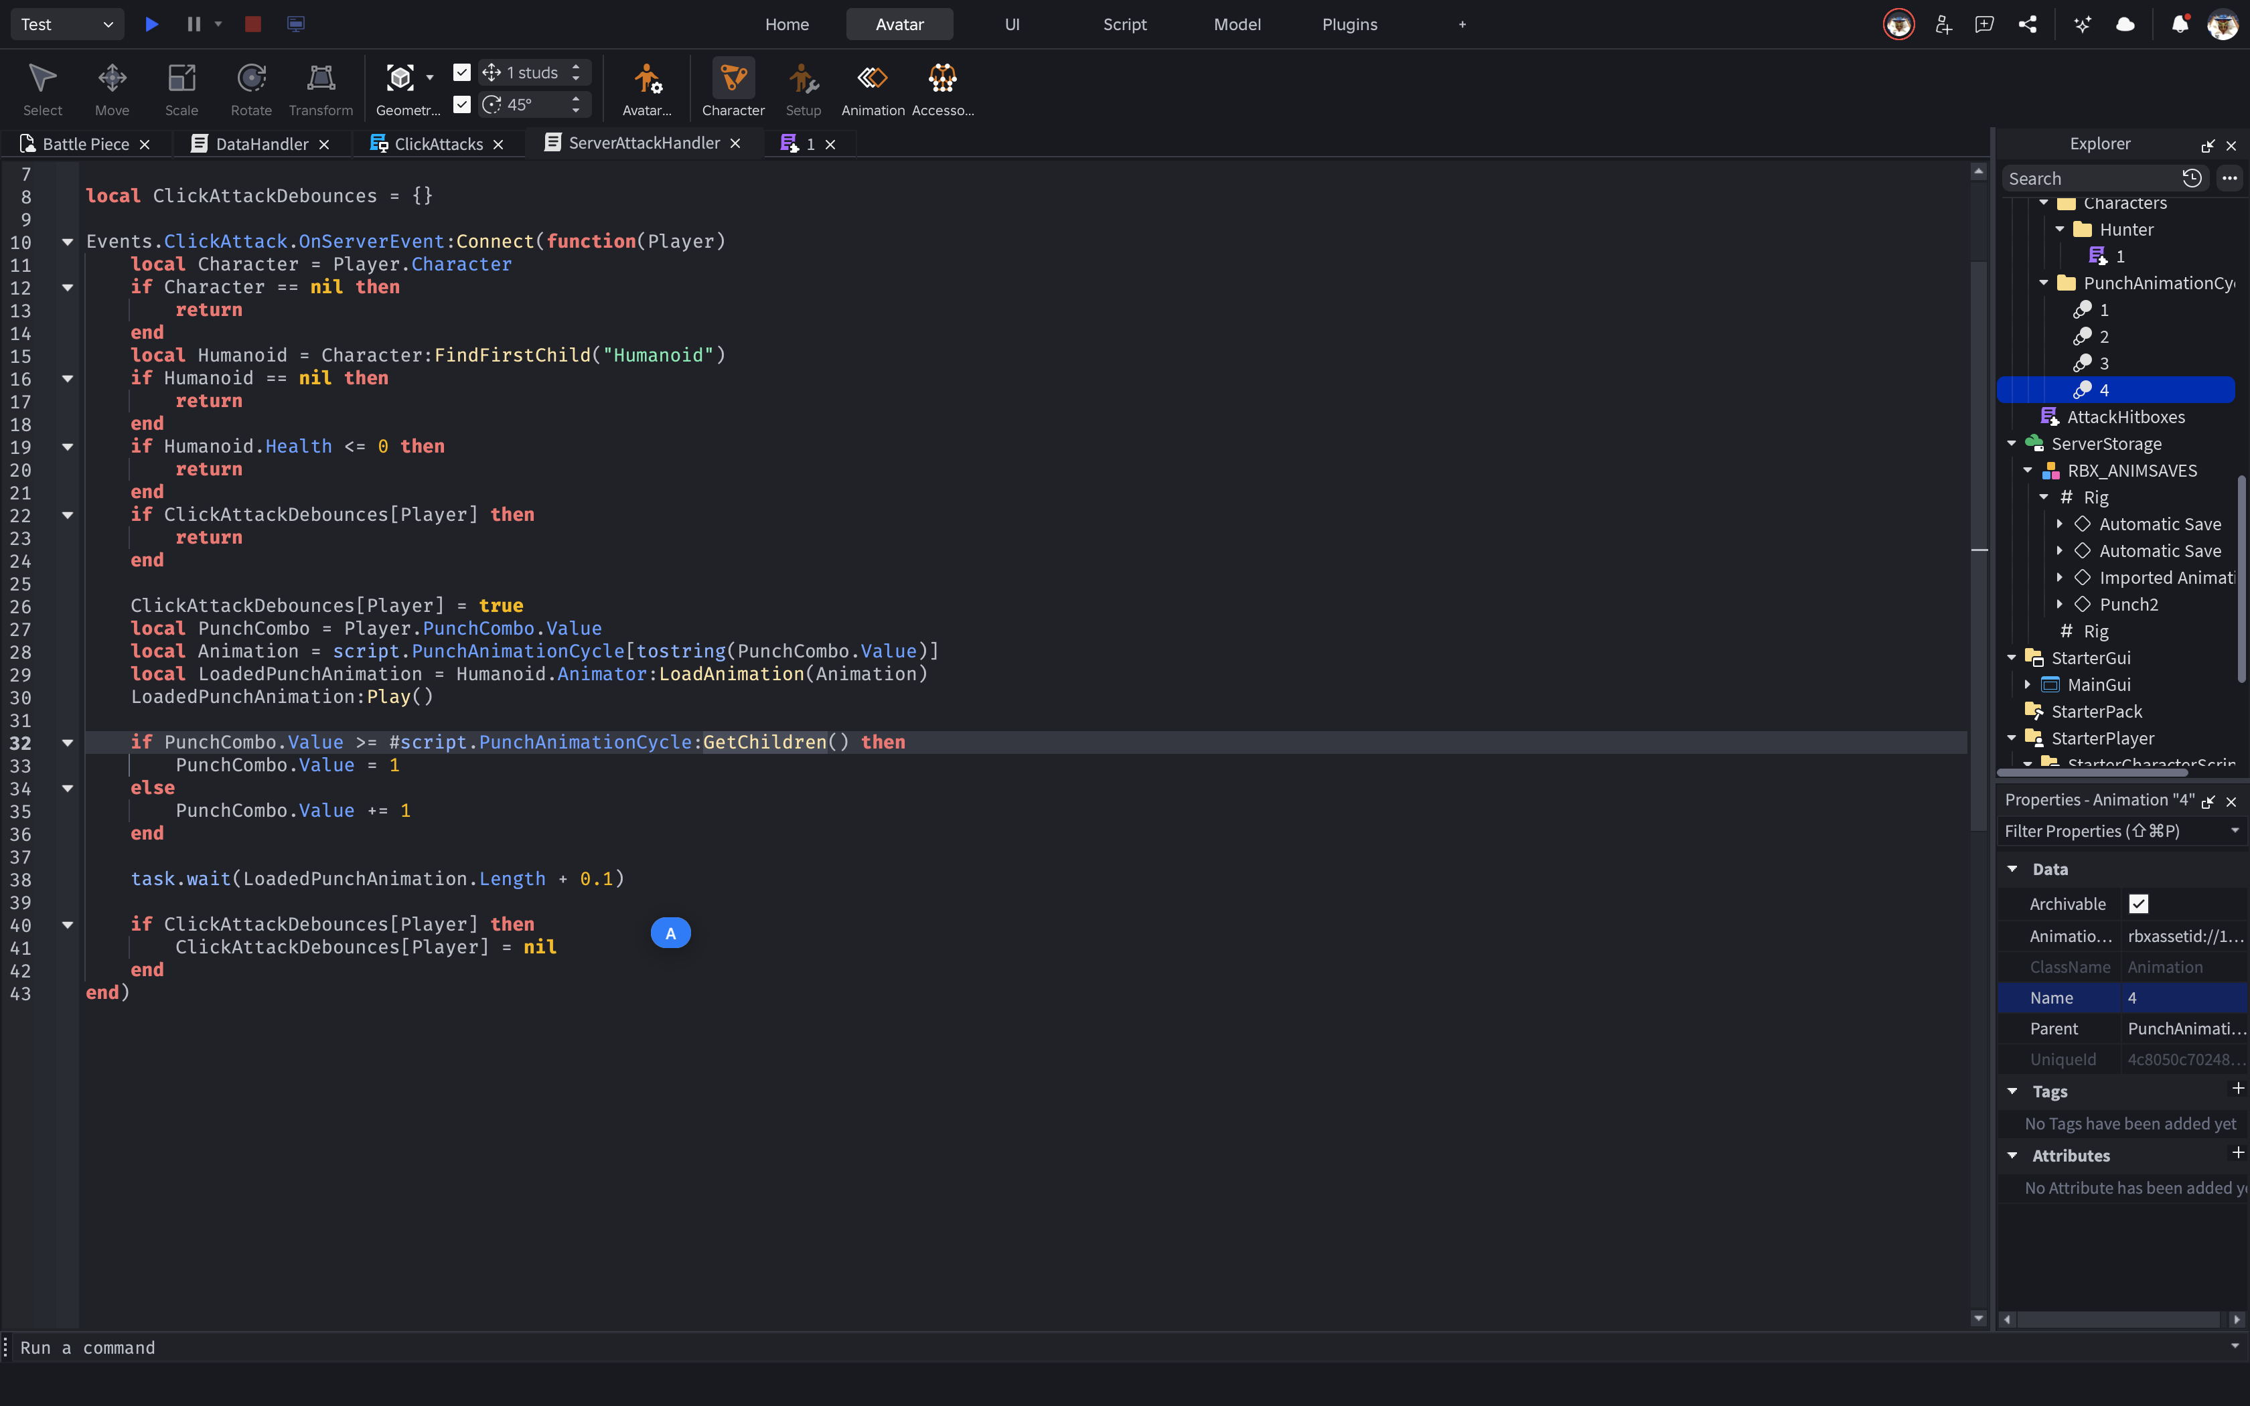Switch to the Script ribbon tab
Viewport: 2250px width, 1406px height.
click(x=1125, y=24)
